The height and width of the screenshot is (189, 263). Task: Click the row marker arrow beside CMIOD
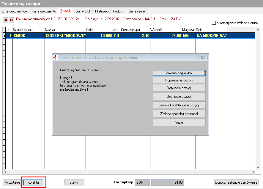point(4,36)
